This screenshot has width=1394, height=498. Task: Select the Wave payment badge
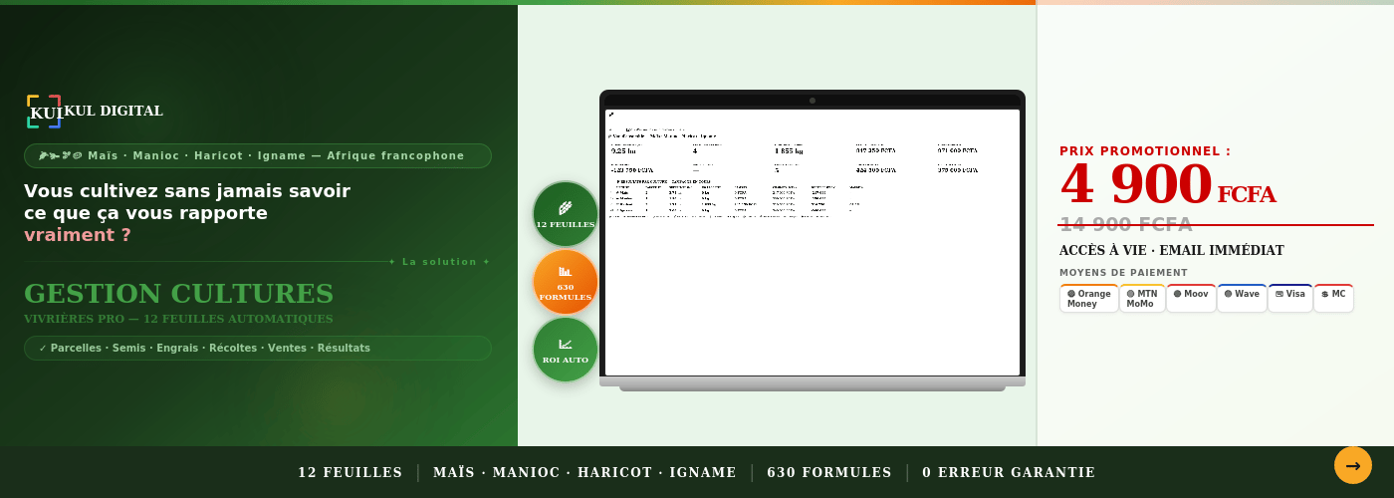[x=1242, y=298]
